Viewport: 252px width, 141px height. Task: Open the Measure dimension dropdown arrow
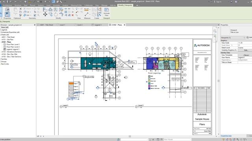pos(90,10)
